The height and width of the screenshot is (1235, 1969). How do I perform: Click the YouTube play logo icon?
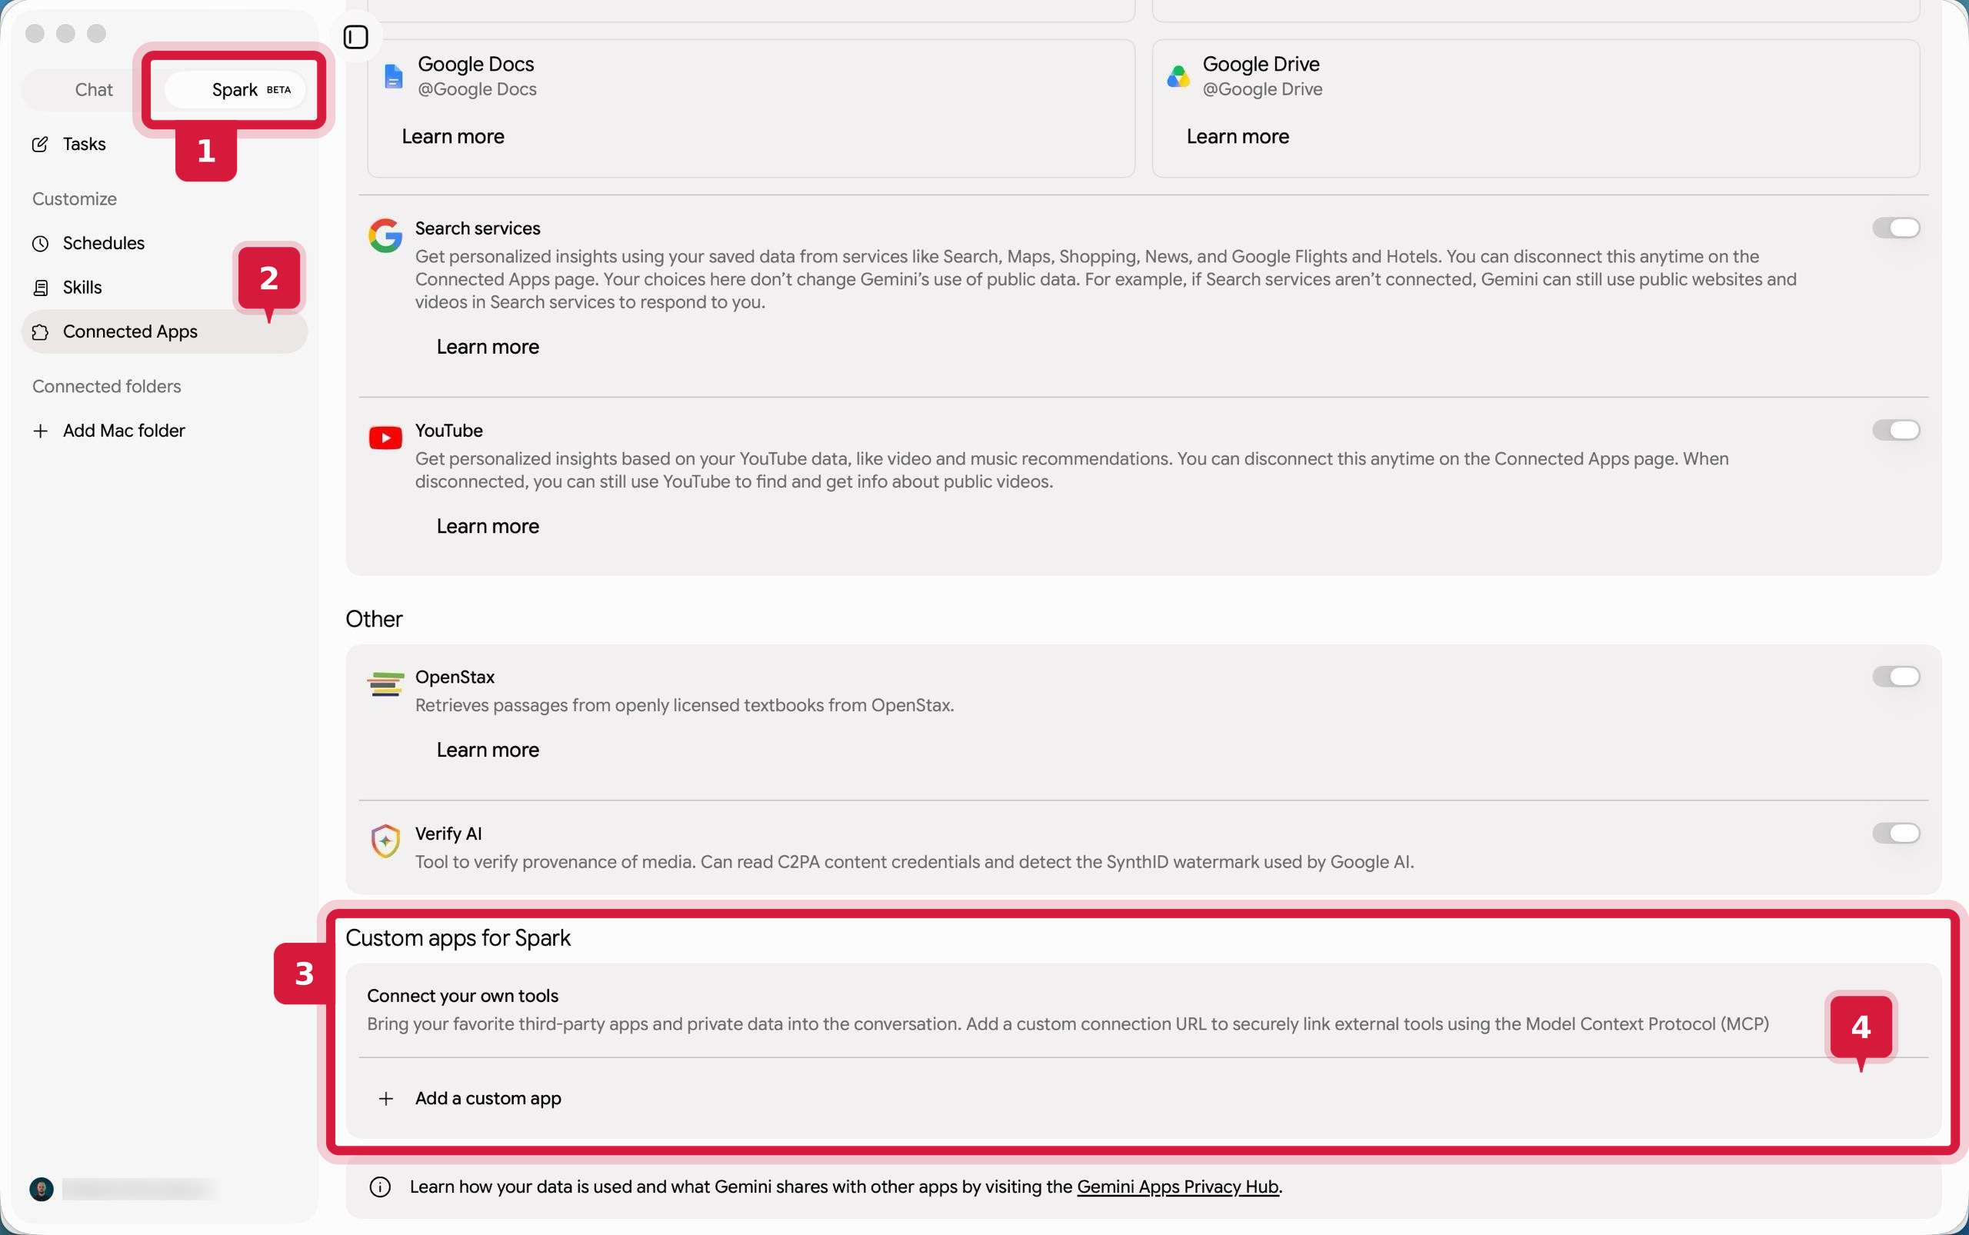(385, 438)
